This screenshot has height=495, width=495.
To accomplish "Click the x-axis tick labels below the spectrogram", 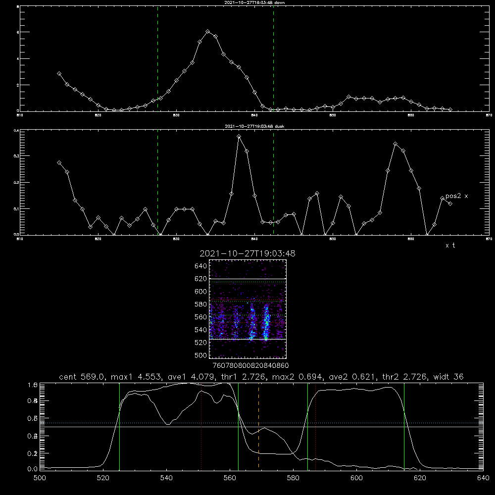I will tap(250, 365).
